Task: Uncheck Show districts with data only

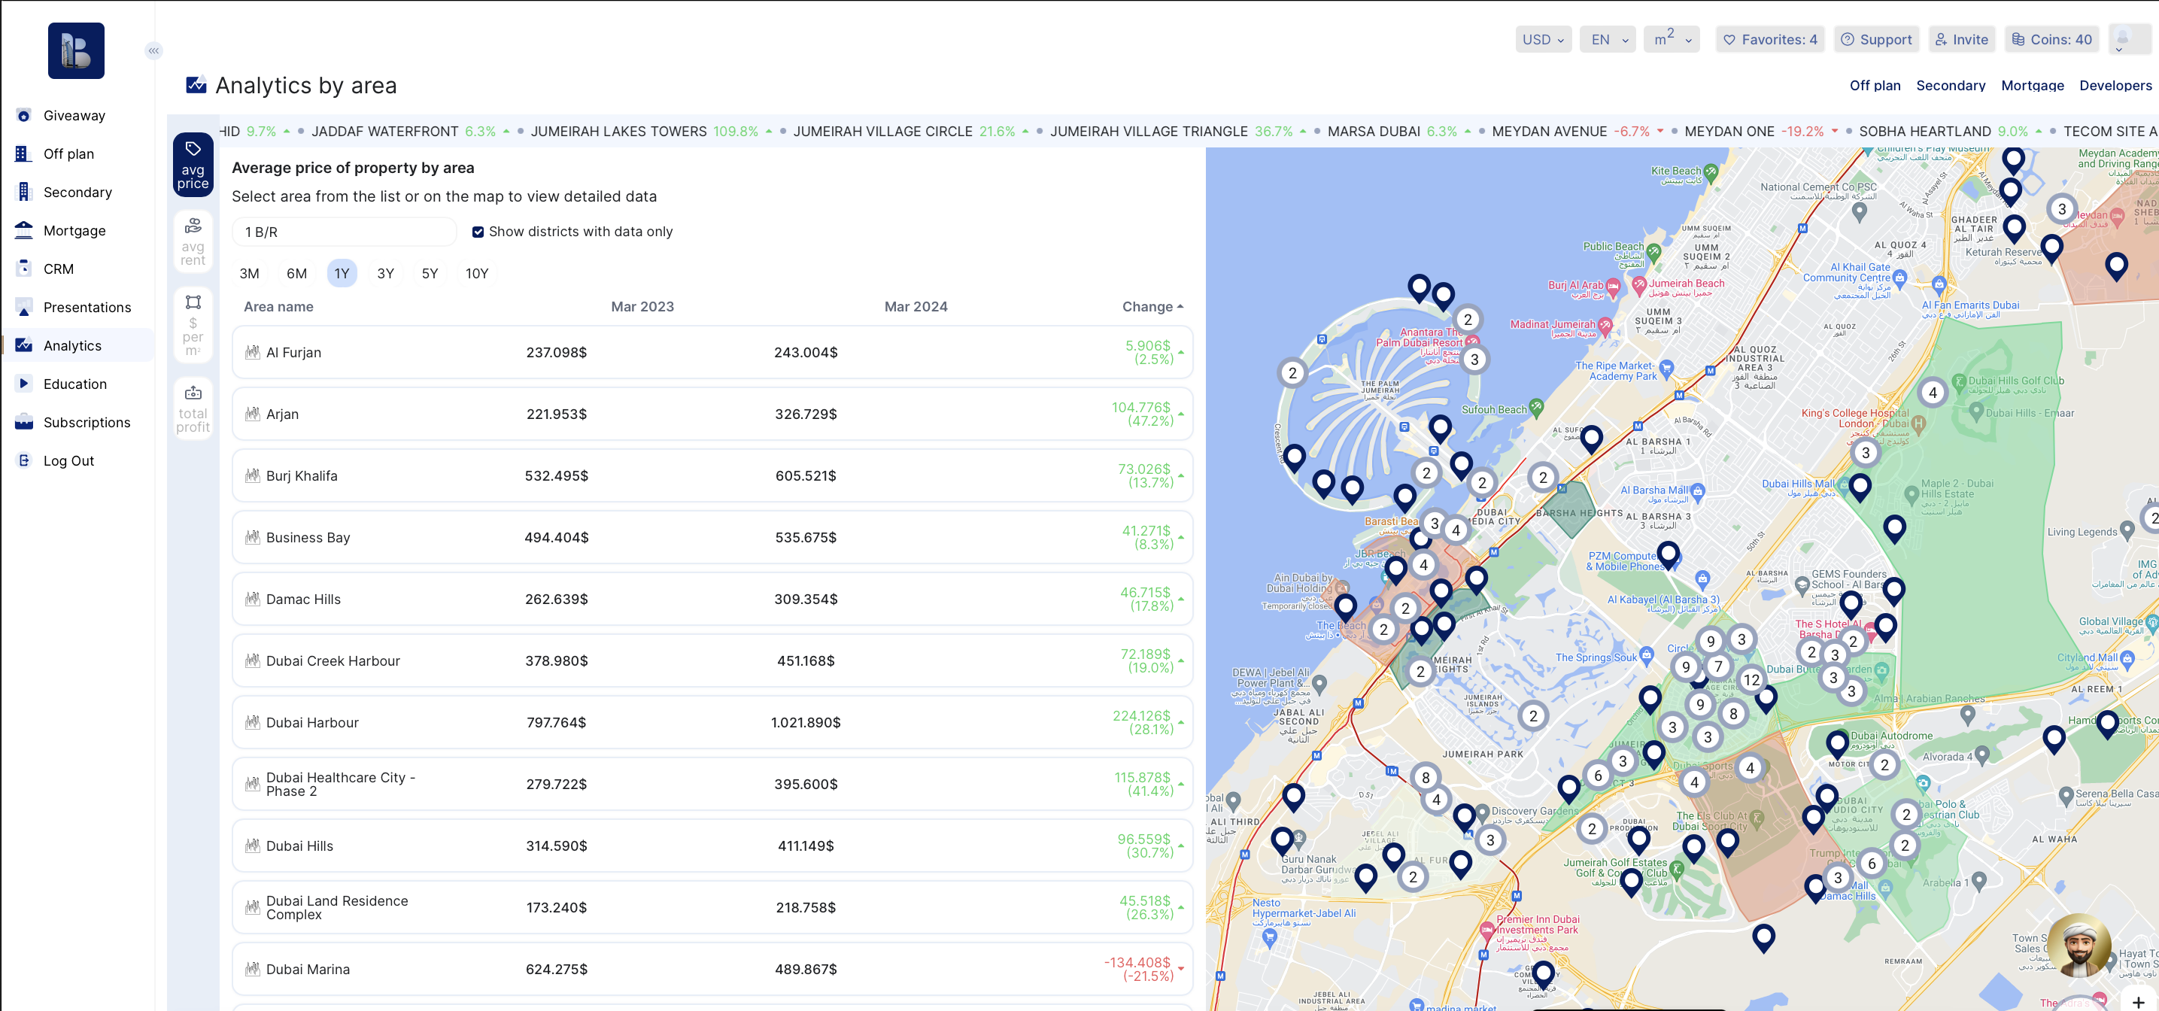Action: 478,232
